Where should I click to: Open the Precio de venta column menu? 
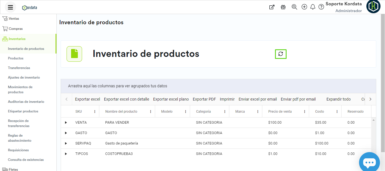click(x=305, y=112)
